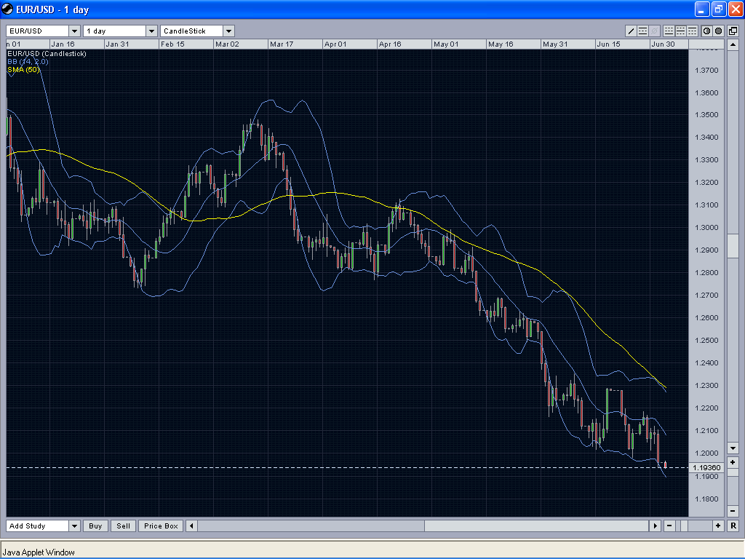Click the horizontal zoom minus button
The image size is (745, 559).
[669, 526]
